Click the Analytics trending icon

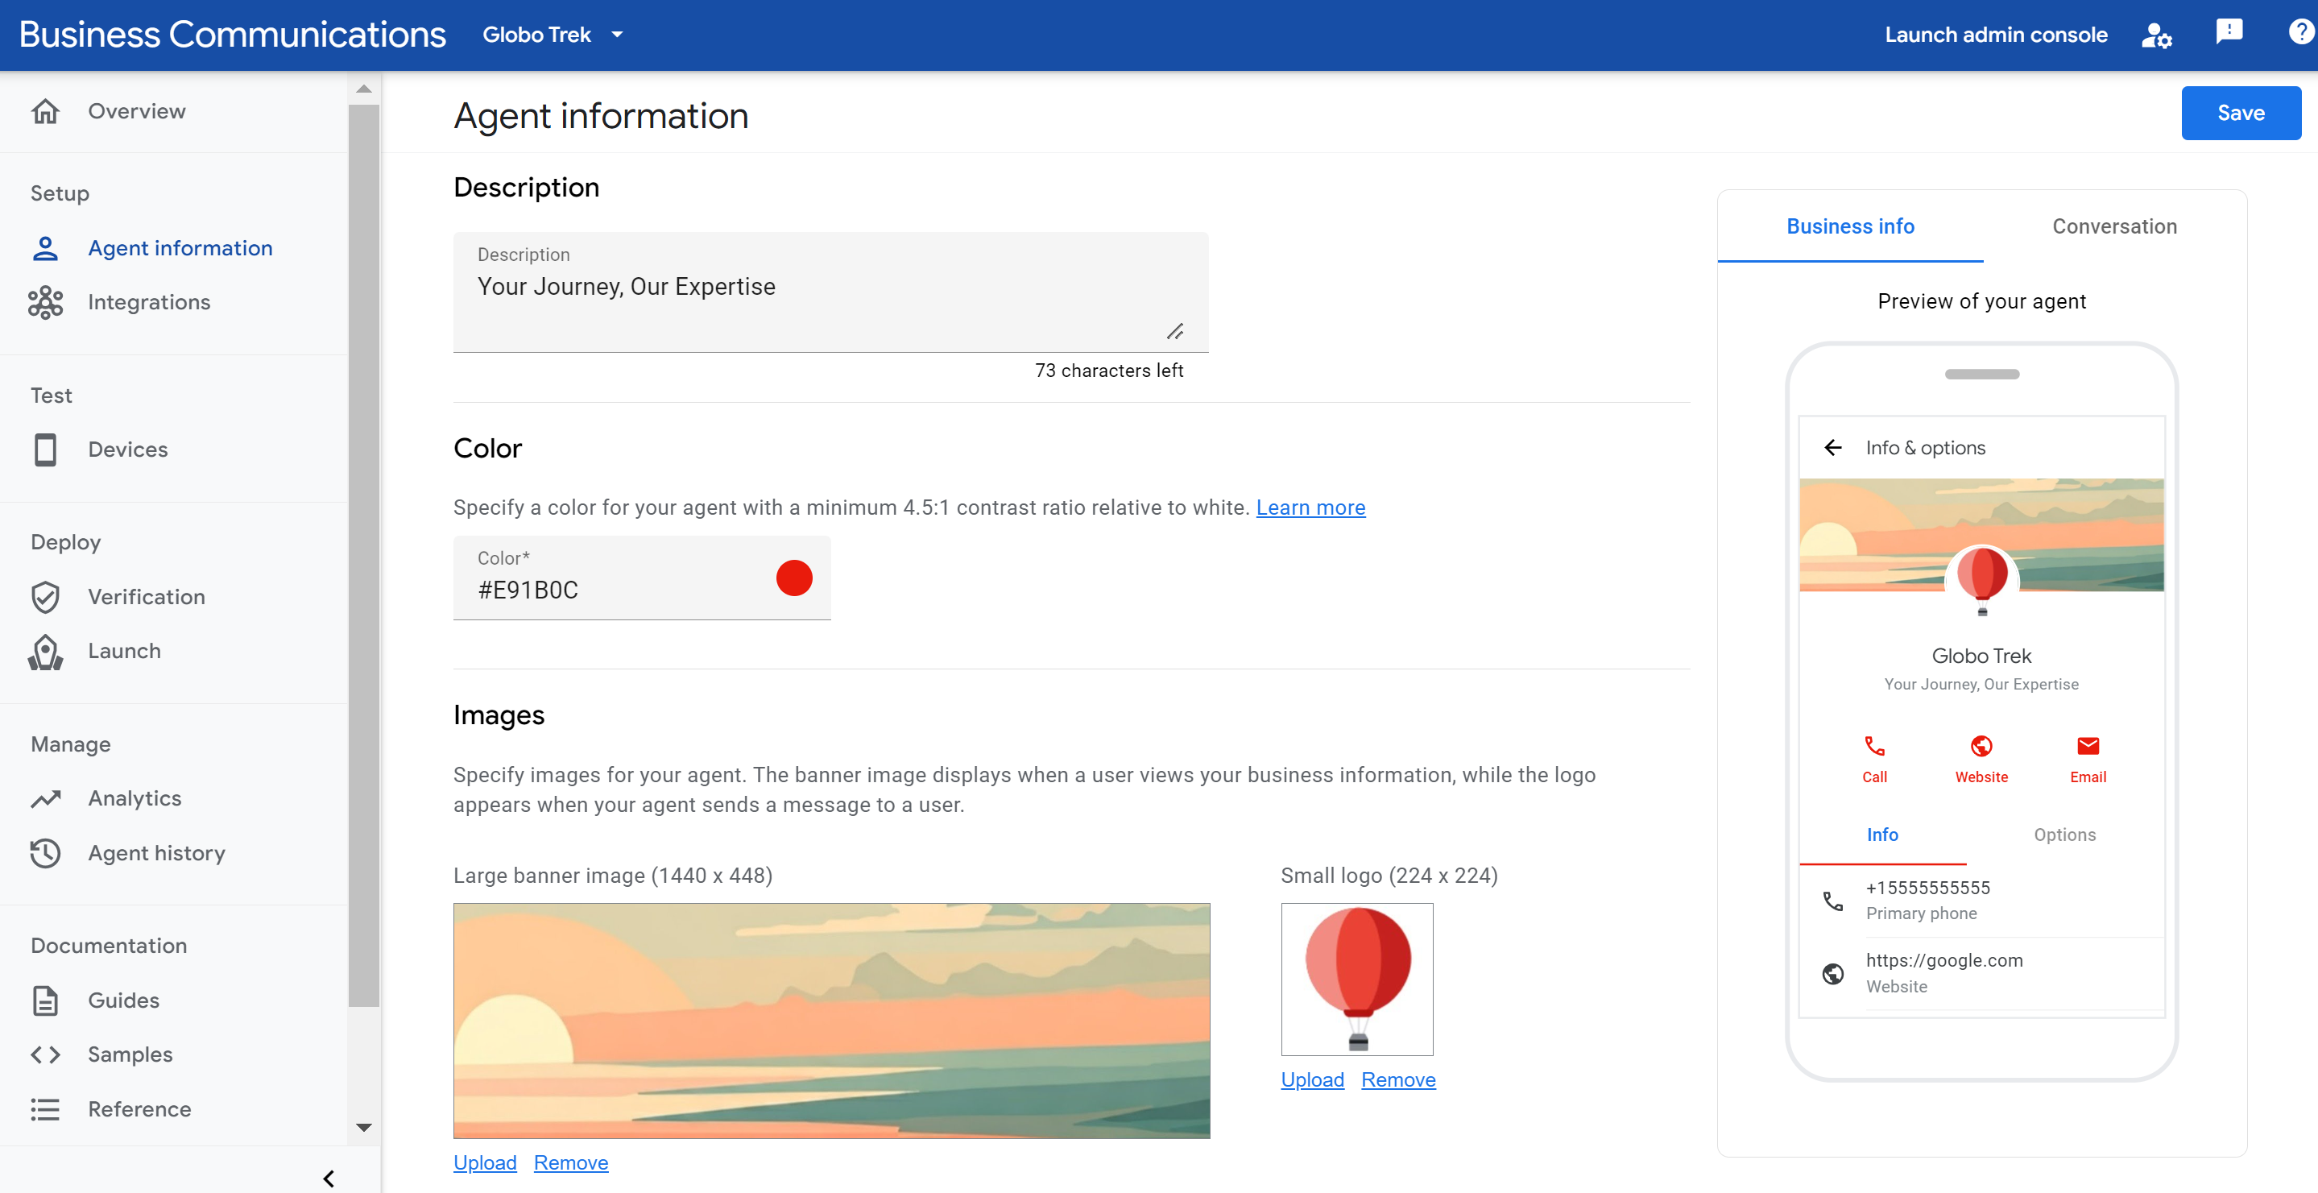[x=46, y=797]
